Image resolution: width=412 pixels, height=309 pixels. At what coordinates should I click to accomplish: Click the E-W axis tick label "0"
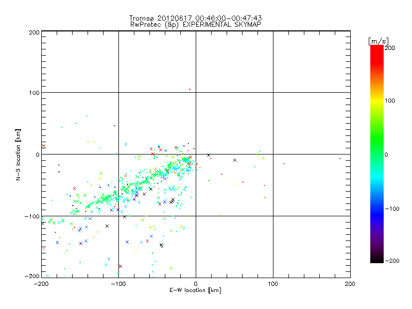point(196,284)
